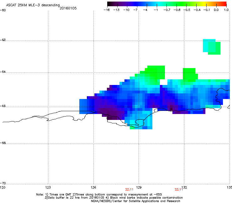Screen dimensions: 232x203
Task: Click the -13 value on the color scale
Action: pyautogui.click(x=116, y=10)
